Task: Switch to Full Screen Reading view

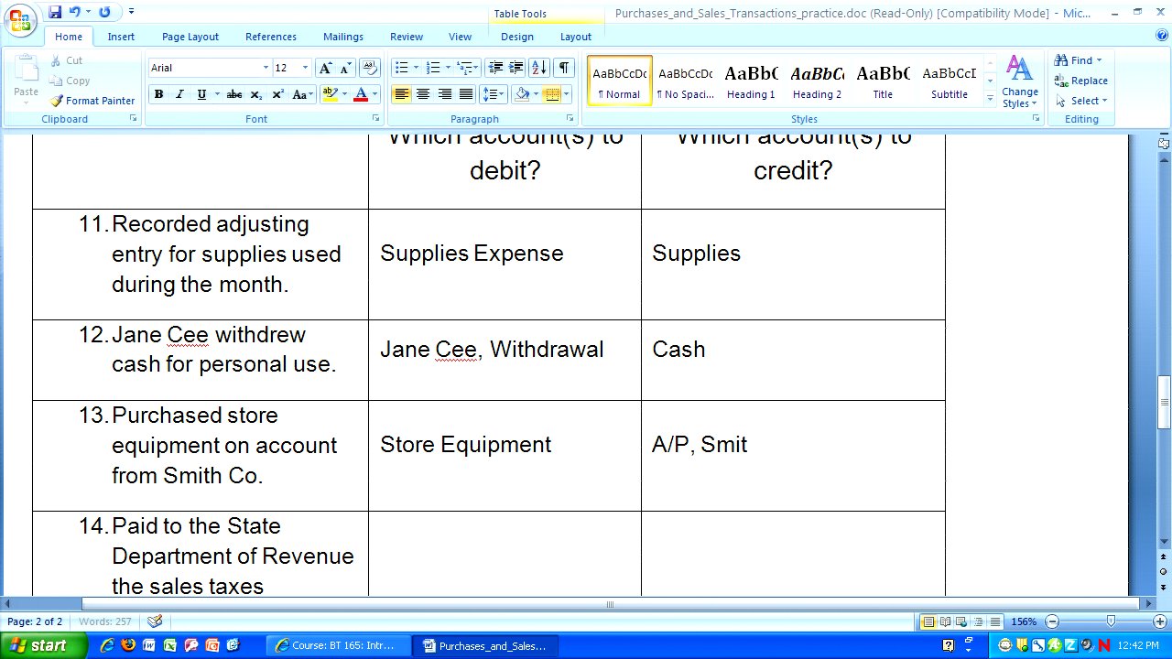Action: point(945,622)
